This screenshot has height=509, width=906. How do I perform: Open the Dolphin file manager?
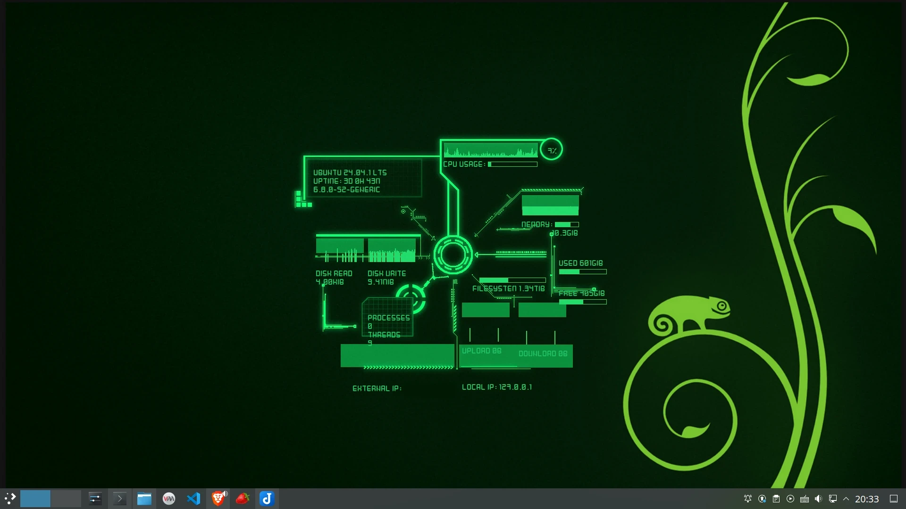[144, 499]
